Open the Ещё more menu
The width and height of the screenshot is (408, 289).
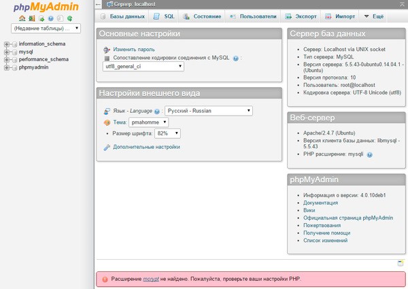coord(373,16)
